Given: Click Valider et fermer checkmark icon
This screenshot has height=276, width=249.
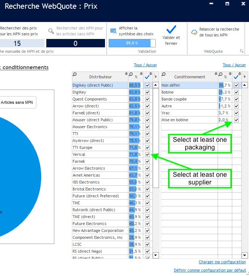Looking at the screenshot, I should (x=171, y=29).
